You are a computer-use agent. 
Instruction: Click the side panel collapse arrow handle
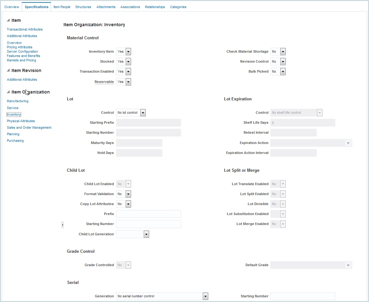(63, 224)
